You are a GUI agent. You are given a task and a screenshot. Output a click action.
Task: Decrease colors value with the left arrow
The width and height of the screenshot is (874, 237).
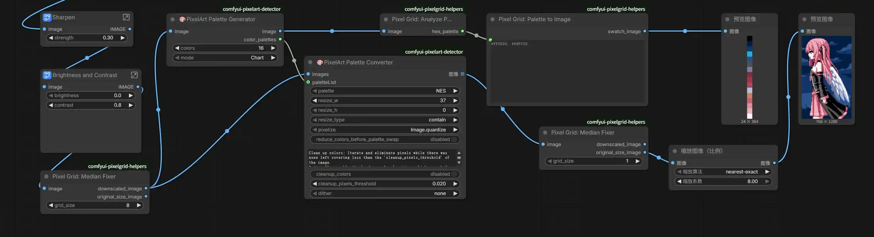pyautogui.click(x=177, y=48)
